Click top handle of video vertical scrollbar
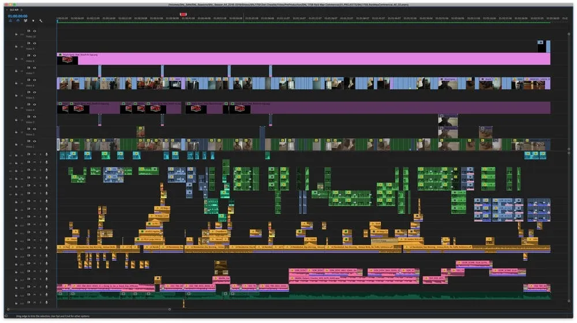Image resolution: width=577 pixels, height=323 pixels. pos(569,34)
